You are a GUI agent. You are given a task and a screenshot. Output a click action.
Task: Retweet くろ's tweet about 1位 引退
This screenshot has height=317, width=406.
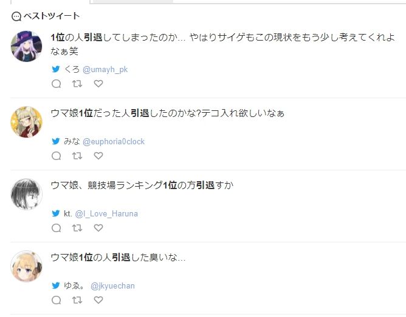coord(77,84)
